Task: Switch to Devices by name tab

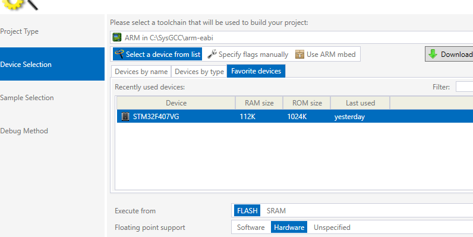Action: click(141, 71)
